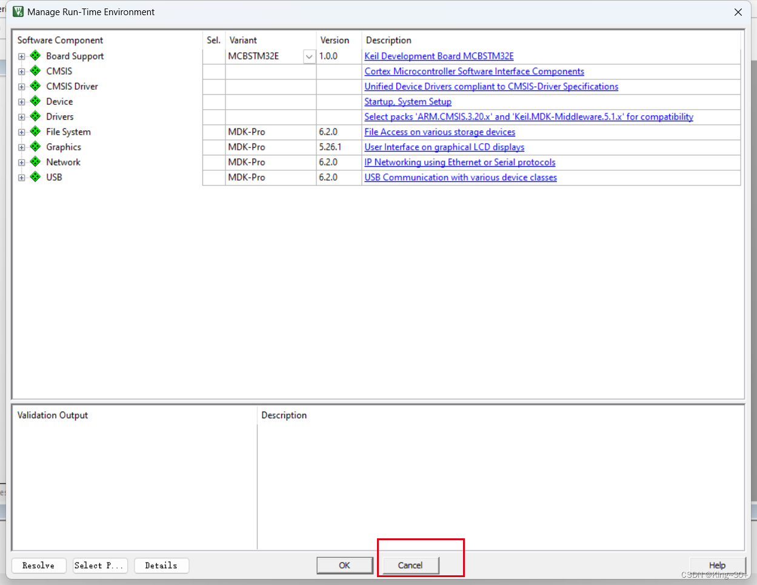Image resolution: width=757 pixels, height=585 pixels.
Task: Open User Interface on graphical LCD displays link
Action: click(444, 147)
